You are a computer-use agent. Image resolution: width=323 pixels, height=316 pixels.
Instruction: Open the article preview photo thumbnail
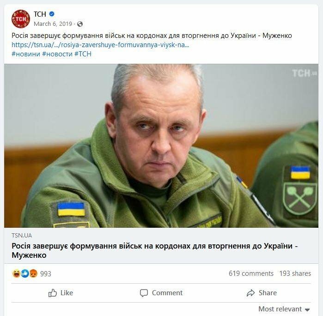[x=161, y=146]
